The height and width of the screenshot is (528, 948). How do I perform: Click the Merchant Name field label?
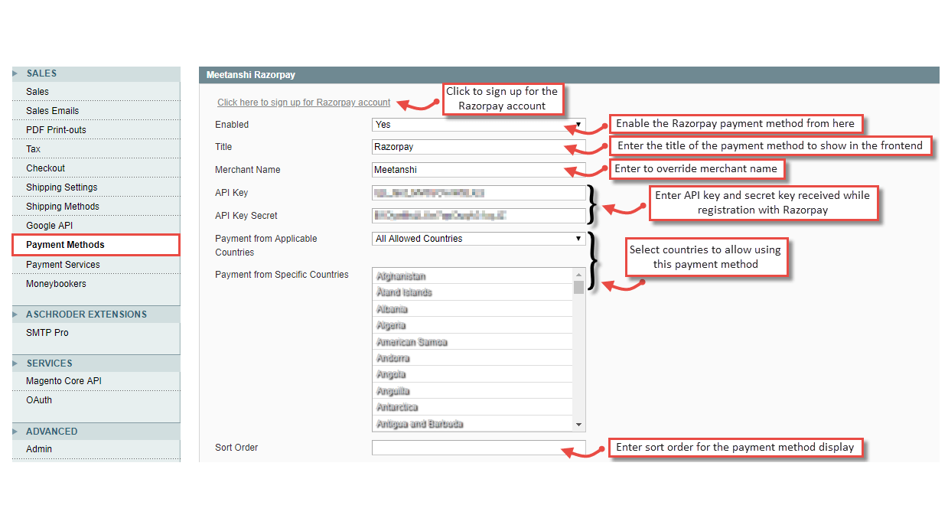click(248, 170)
